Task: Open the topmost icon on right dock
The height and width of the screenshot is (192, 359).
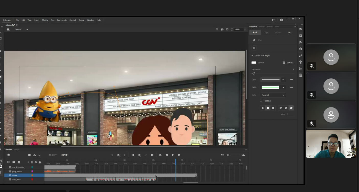Action: tap(300, 29)
